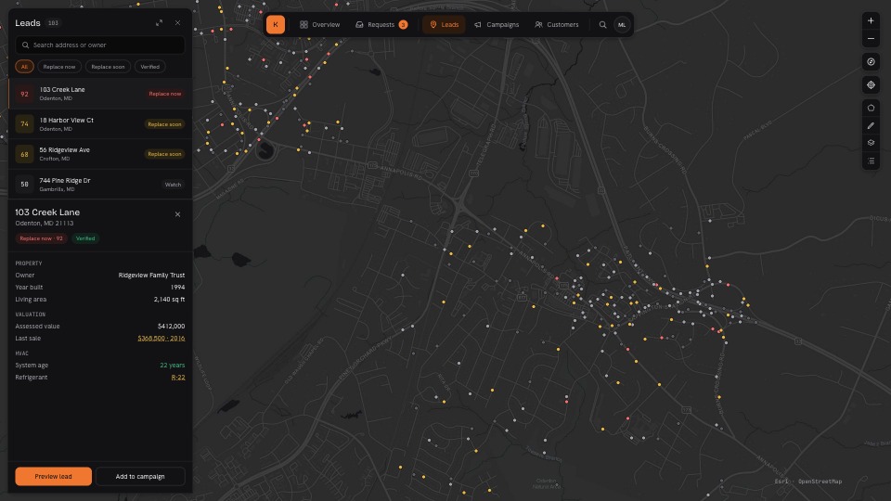Expand the Leads panel to full size
891x501 pixels.
159,22
